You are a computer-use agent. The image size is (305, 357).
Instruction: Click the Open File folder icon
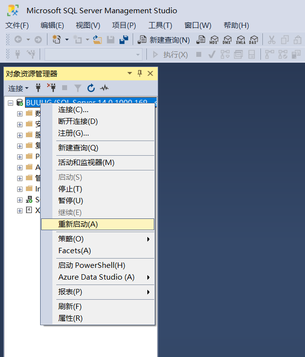tap(97, 40)
